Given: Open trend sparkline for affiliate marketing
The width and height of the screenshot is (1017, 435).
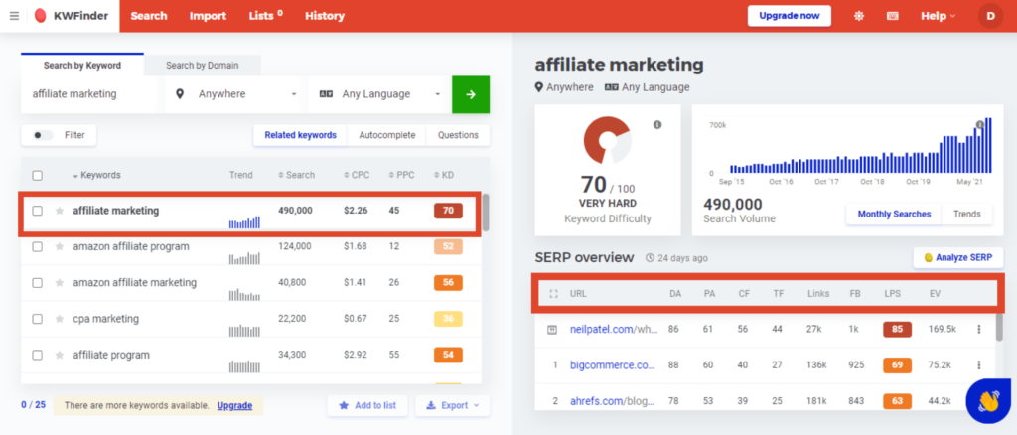Looking at the screenshot, I should click(244, 222).
